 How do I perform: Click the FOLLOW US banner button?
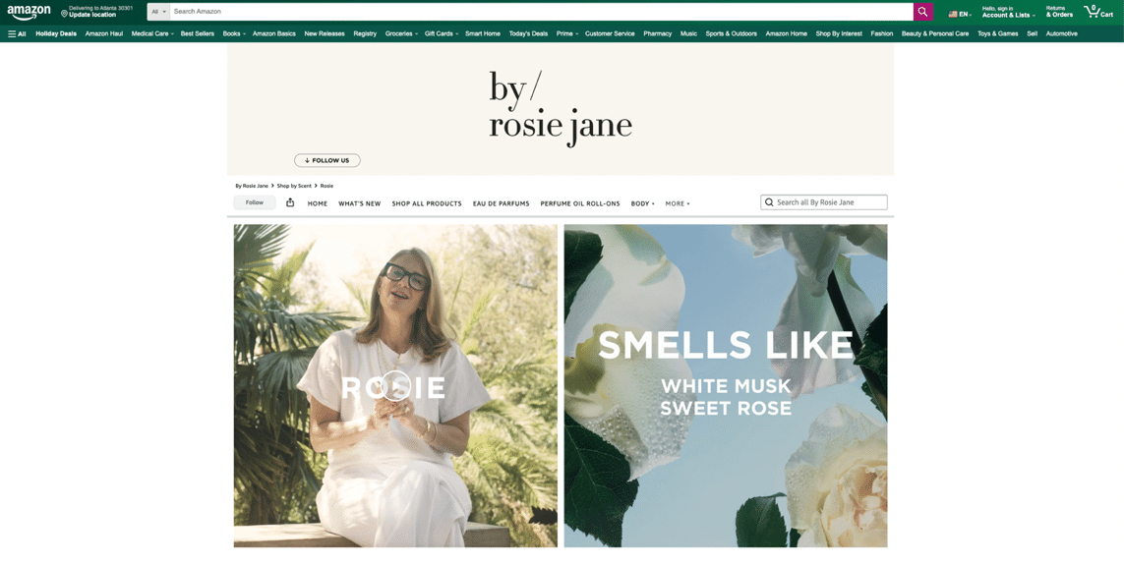[326, 160]
